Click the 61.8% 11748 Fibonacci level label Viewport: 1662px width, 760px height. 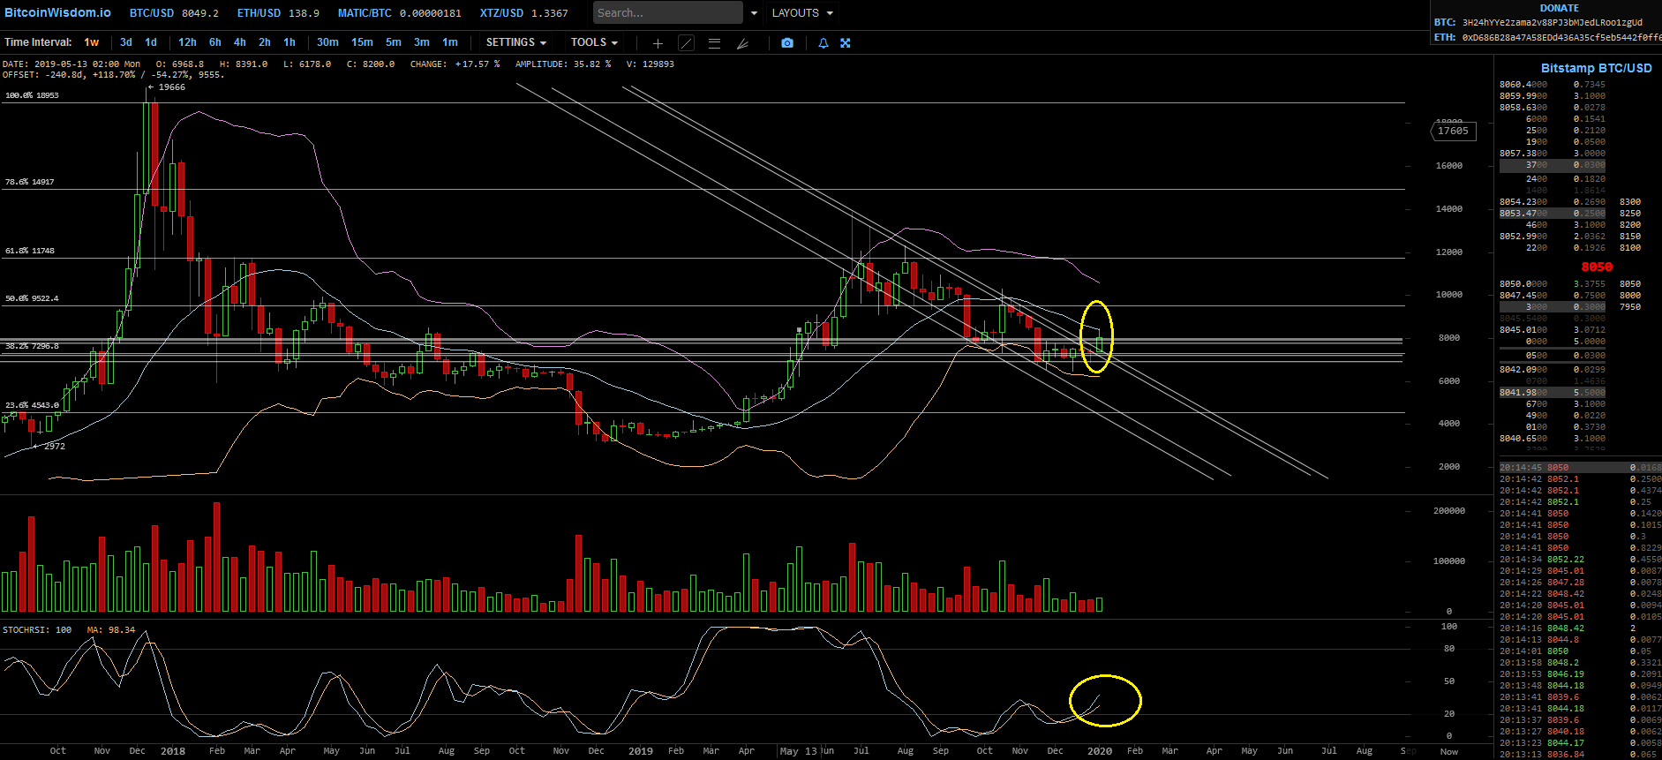(x=30, y=251)
